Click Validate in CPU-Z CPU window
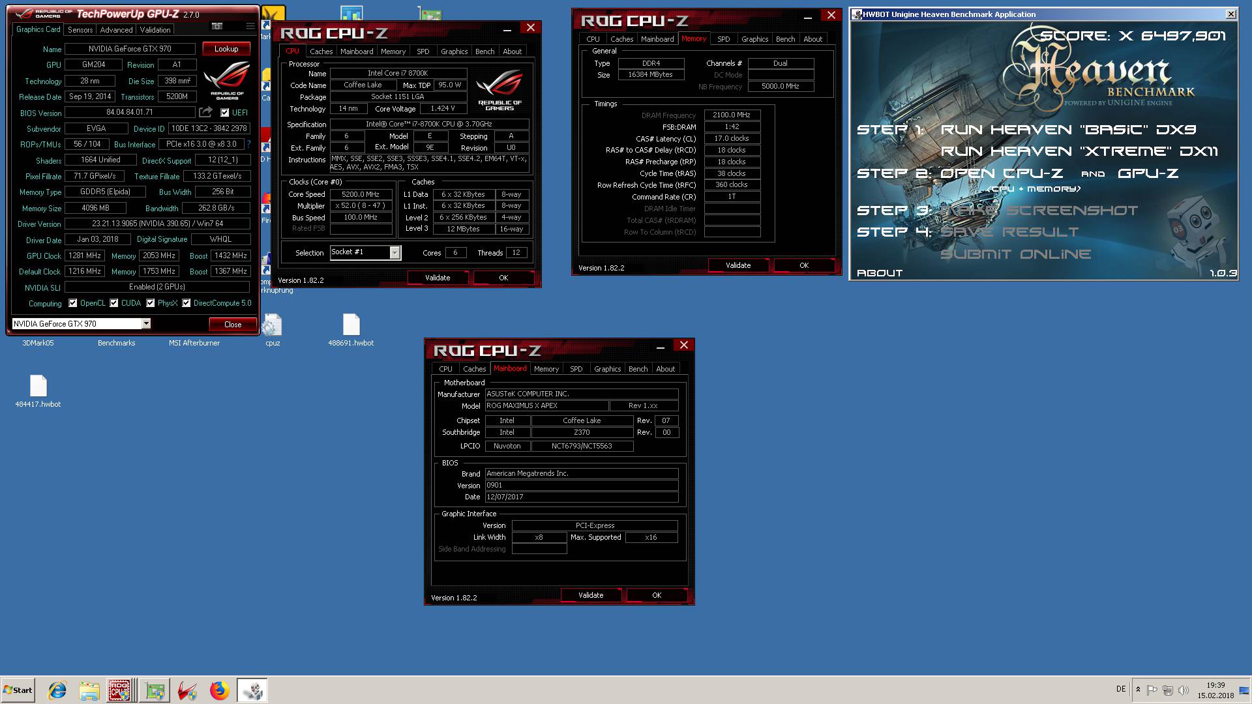Image resolution: width=1252 pixels, height=704 pixels. click(438, 278)
